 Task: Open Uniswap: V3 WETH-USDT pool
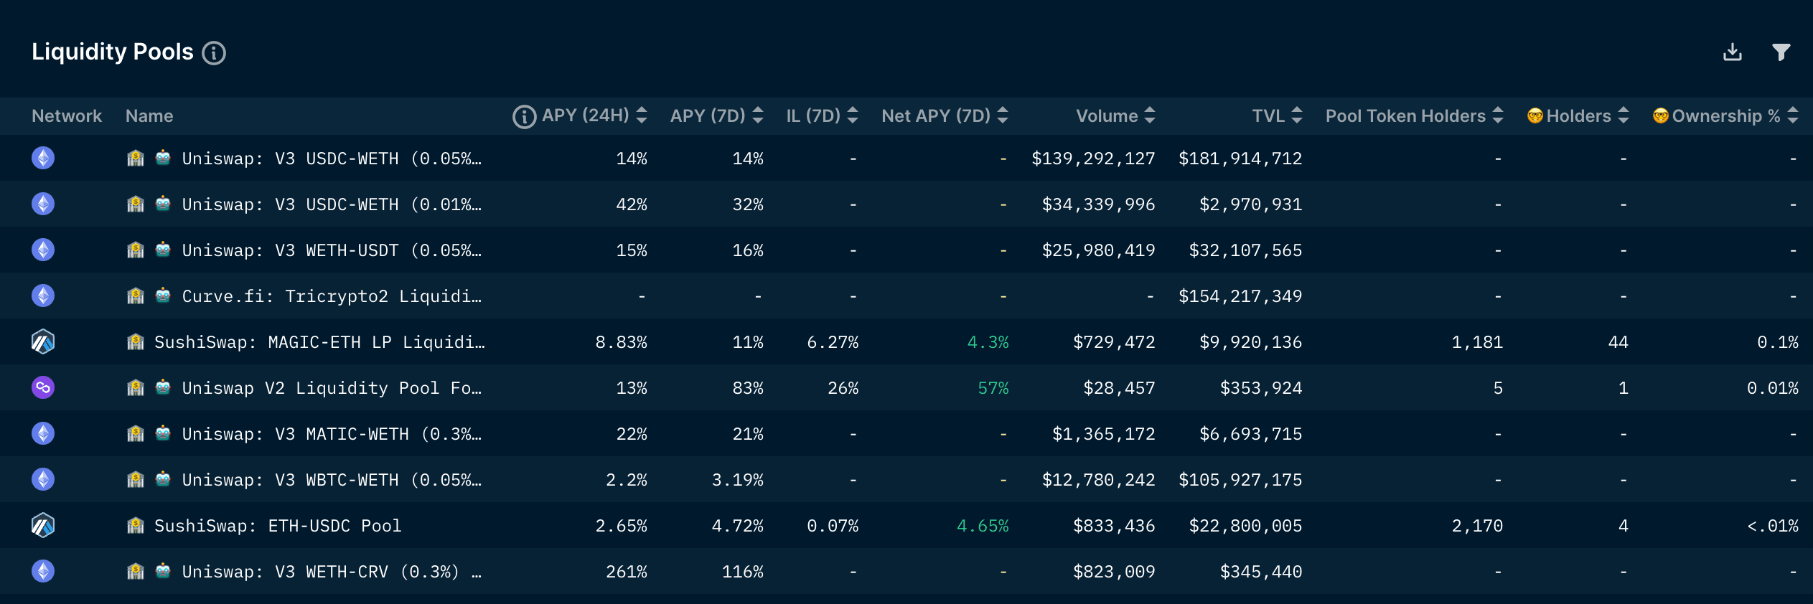(332, 250)
